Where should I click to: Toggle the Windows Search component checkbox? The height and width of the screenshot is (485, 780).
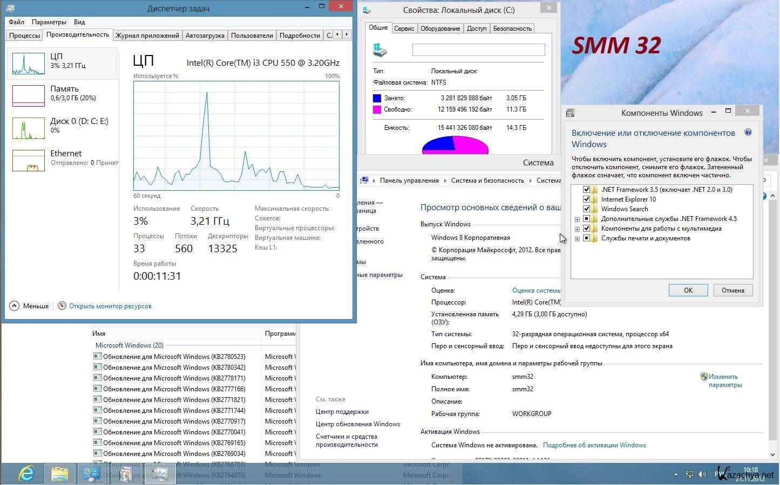586,209
